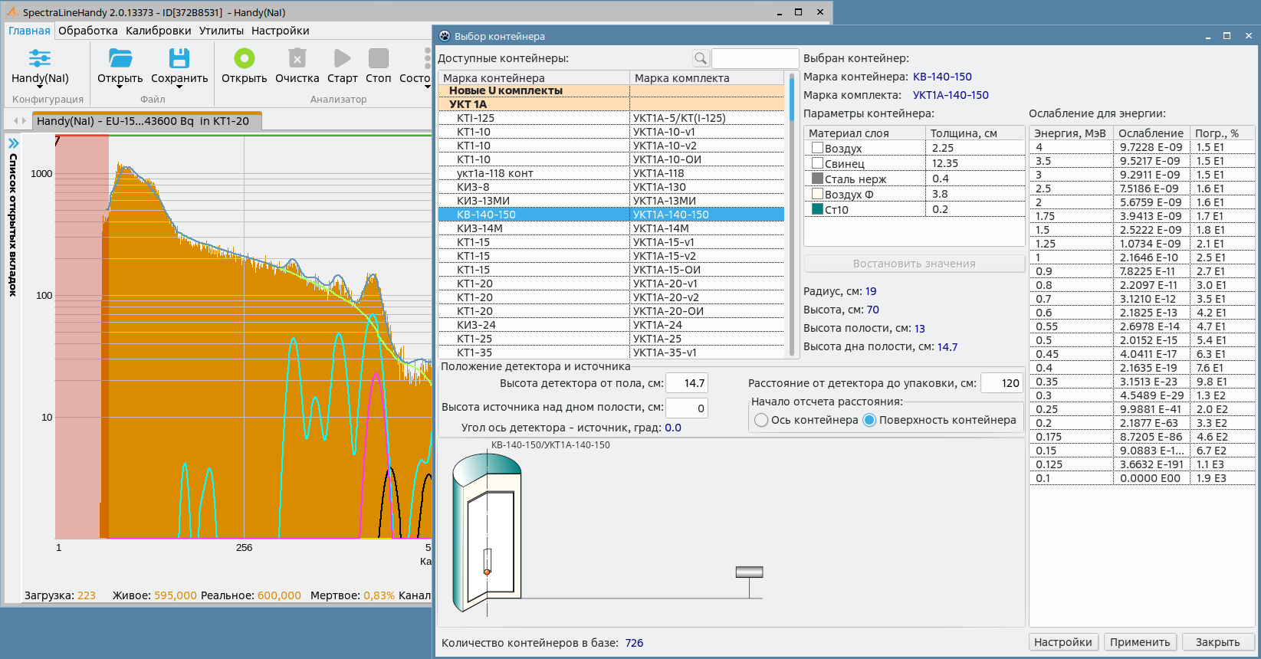The image size is (1261, 659).
Task: Click the Применить button
Action: [1140, 642]
